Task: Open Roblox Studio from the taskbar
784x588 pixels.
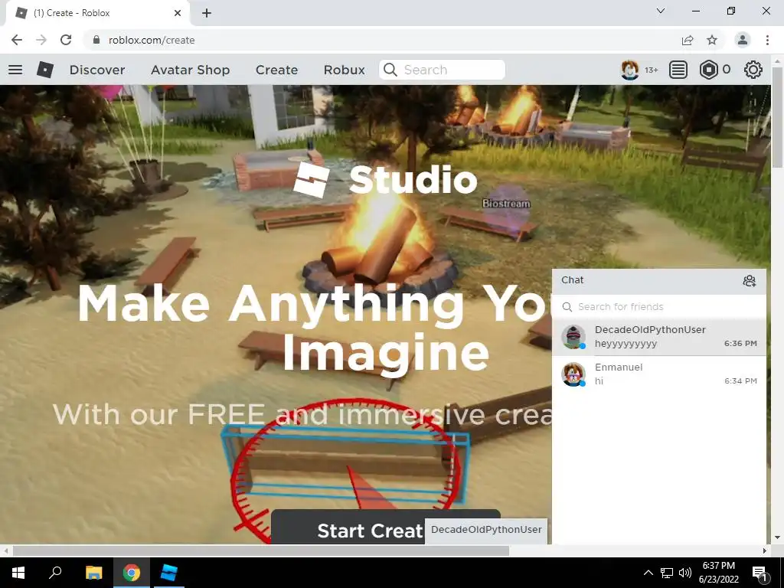Action: [169, 573]
